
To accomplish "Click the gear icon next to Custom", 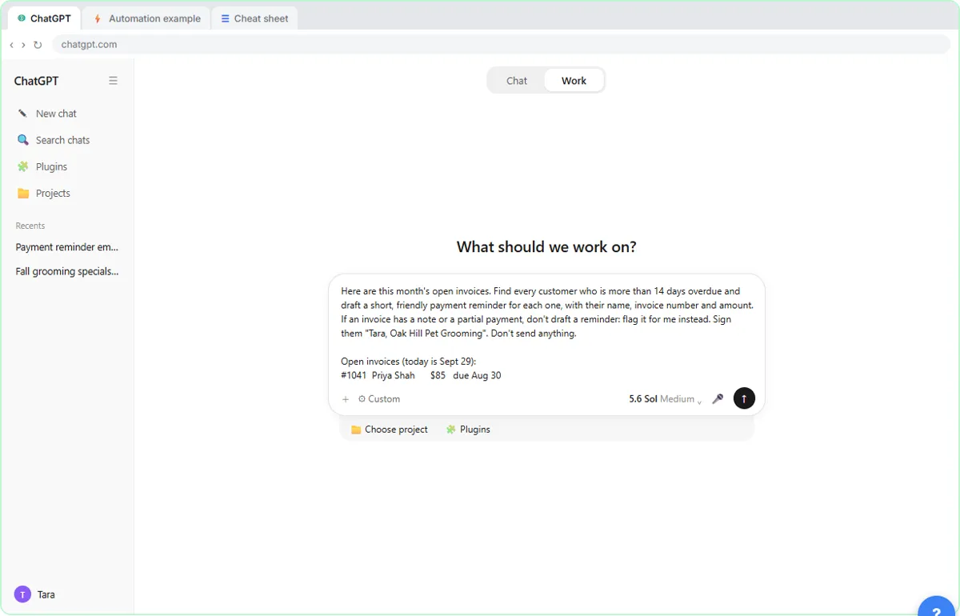I will tap(362, 399).
